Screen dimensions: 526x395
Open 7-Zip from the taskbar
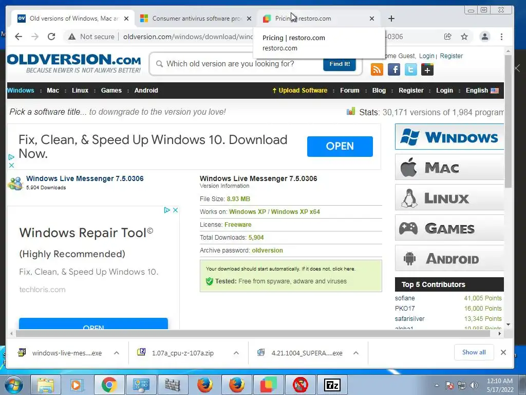(x=332, y=385)
